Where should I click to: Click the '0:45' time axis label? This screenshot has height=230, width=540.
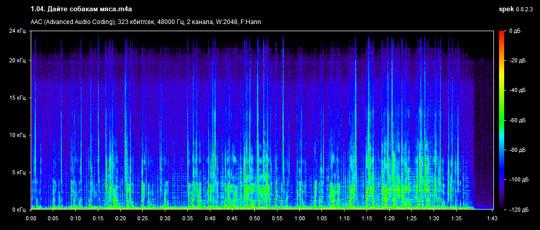point(232,218)
